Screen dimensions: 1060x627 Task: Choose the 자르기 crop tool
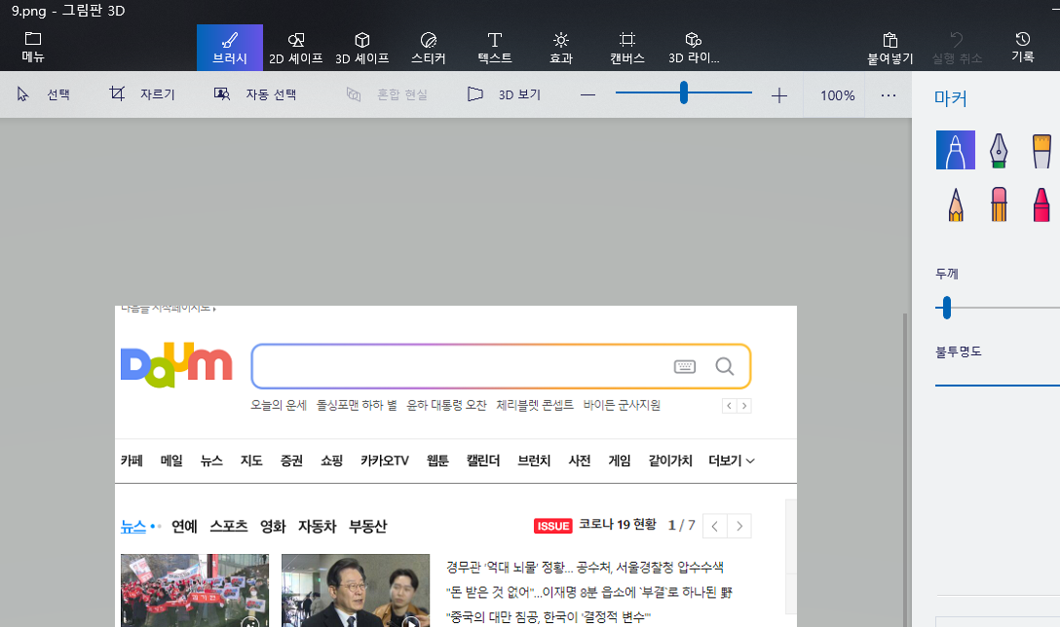(142, 94)
